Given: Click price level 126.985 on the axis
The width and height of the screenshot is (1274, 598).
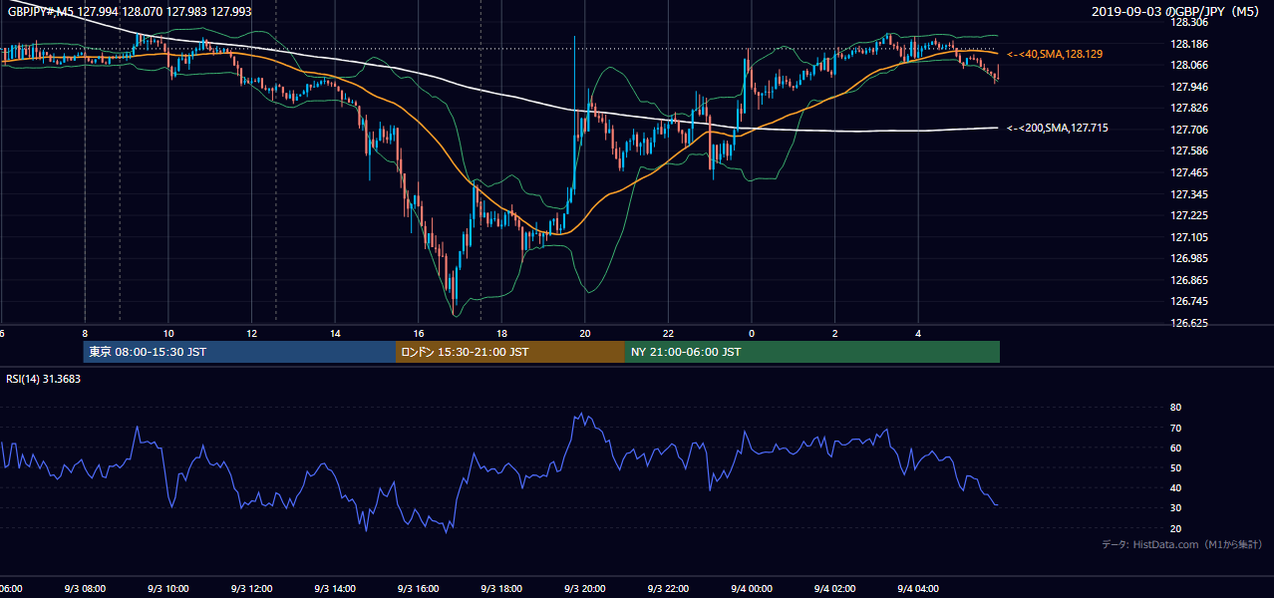Looking at the screenshot, I should [x=1189, y=258].
